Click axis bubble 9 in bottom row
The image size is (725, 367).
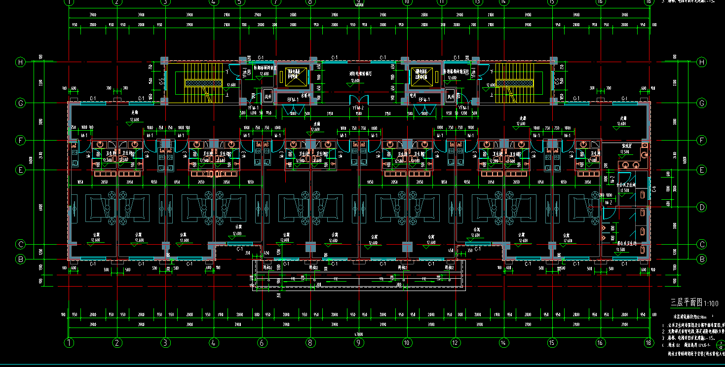point(359,342)
